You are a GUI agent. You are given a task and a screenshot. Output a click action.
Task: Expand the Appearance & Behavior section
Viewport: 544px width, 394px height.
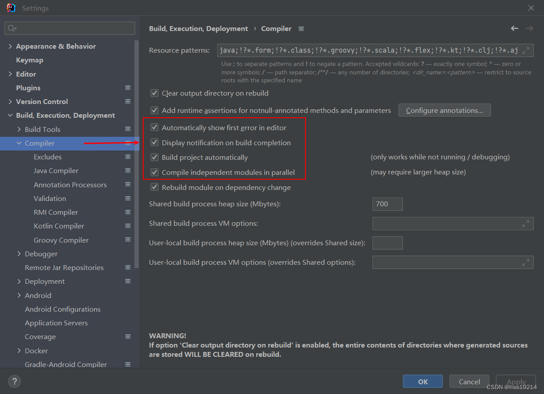[x=10, y=46]
